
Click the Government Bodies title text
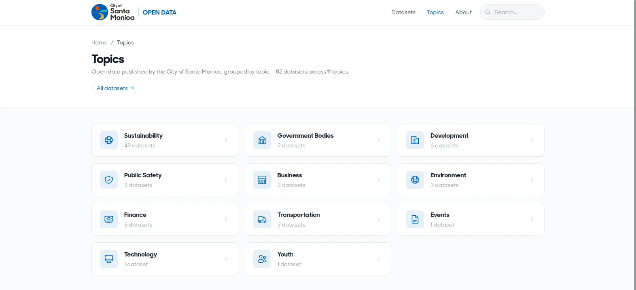click(305, 136)
